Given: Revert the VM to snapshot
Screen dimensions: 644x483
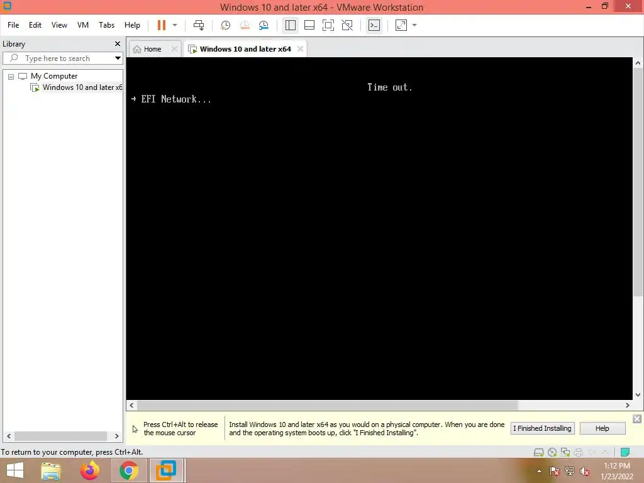Looking at the screenshot, I should (x=245, y=25).
